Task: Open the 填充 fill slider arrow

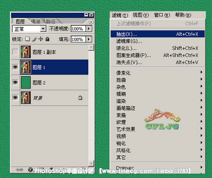Action: tap(89, 39)
